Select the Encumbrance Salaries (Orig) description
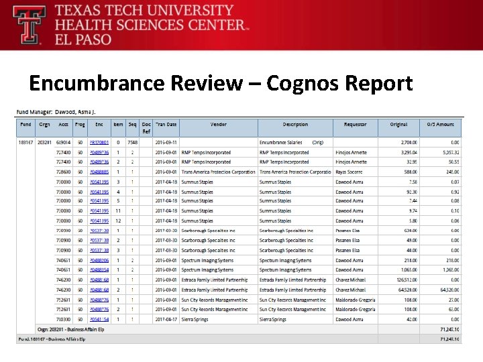The image size is (483, 362). (291, 143)
